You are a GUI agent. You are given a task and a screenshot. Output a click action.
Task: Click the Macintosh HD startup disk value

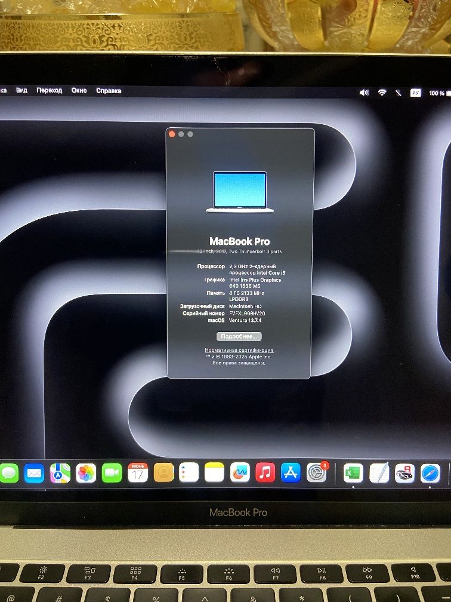tap(245, 306)
